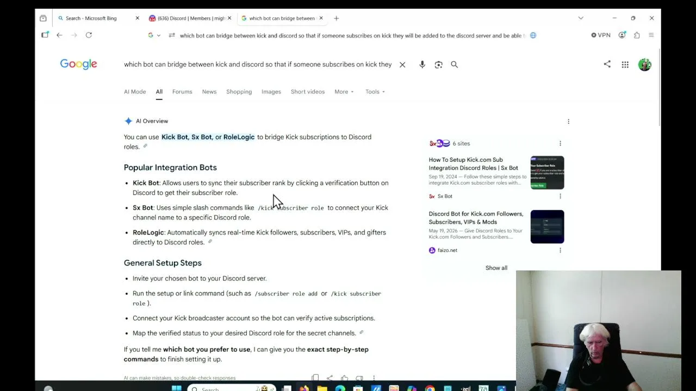Viewport: 696px width, 391px height.
Task: Open Google Chrome from the taskbar
Action: [430, 388]
